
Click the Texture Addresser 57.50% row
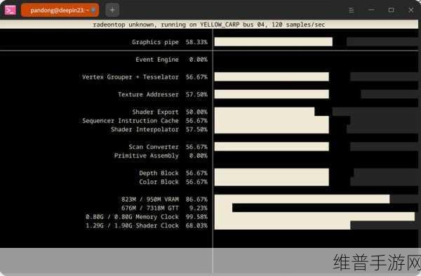coord(163,95)
